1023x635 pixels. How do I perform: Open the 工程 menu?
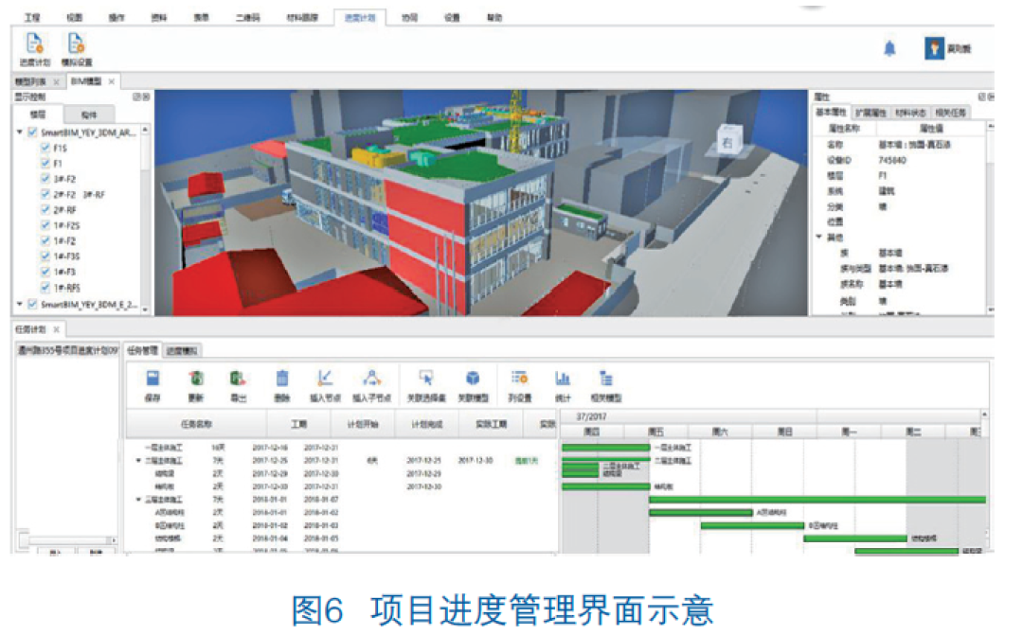(x=32, y=18)
